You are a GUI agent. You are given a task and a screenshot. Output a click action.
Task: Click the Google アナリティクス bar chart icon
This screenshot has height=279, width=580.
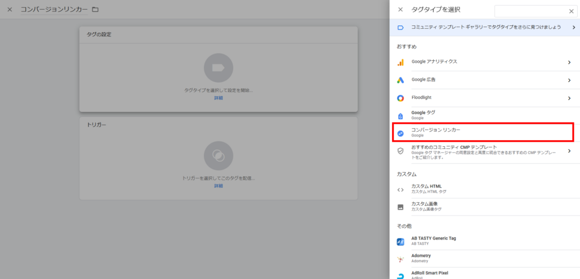point(400,62)
